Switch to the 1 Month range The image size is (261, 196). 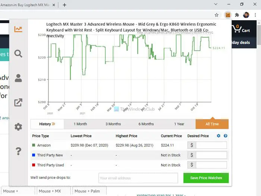[80, 124]
